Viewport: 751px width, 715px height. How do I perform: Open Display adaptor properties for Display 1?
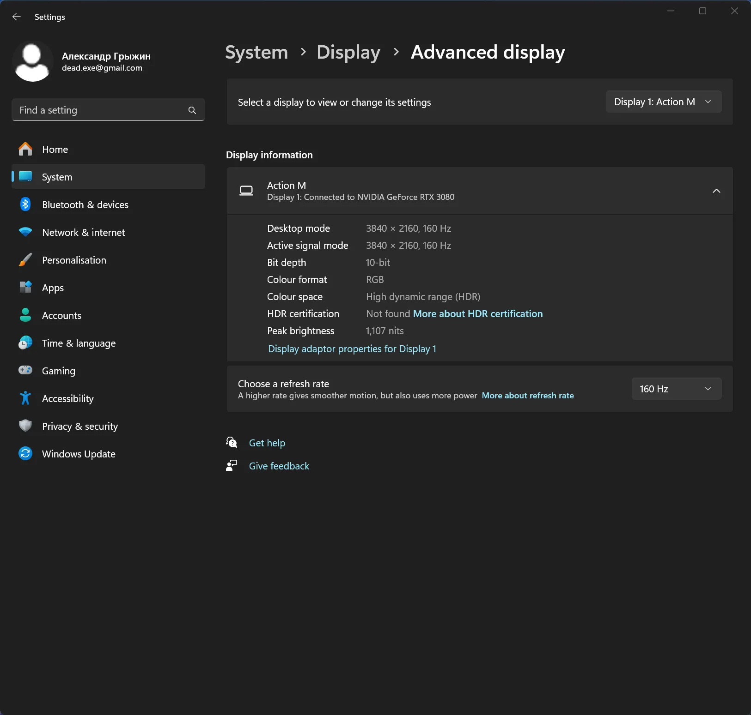352,349
